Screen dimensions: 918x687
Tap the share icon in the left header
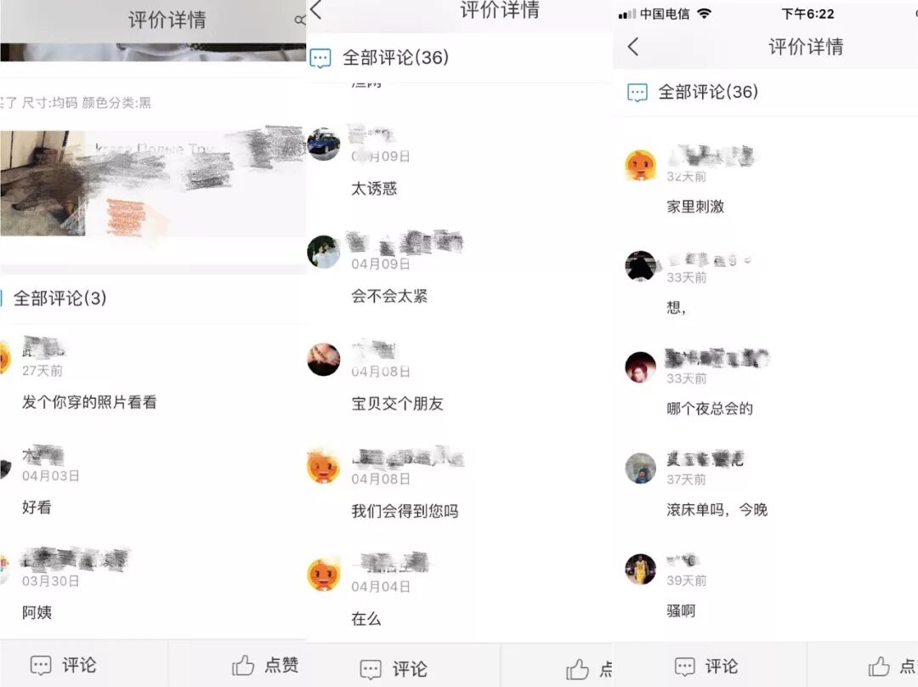coord(300,20)
